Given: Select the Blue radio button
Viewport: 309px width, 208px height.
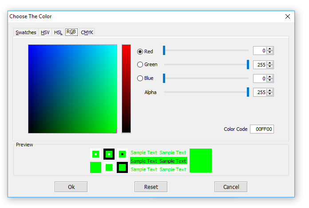Looking at the screenshot, I should coord(140,78).
